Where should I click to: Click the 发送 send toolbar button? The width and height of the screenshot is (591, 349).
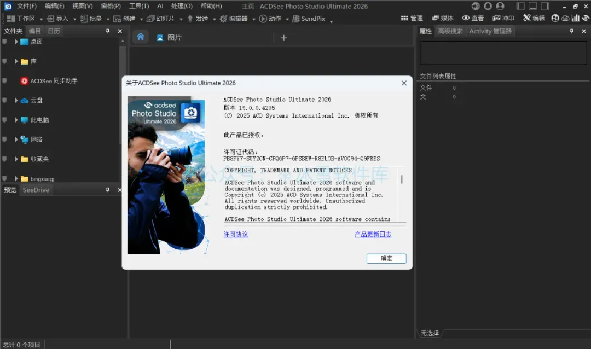(x=198, y=19)
